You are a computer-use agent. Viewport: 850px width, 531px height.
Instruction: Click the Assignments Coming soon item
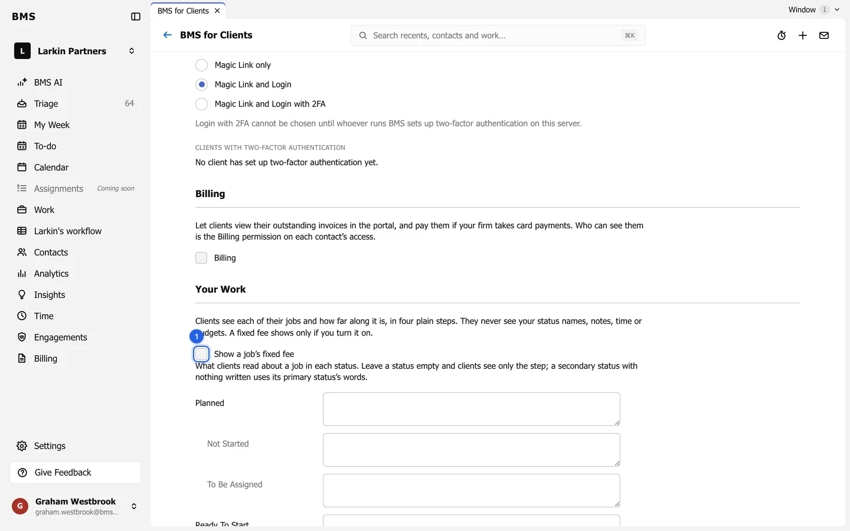75,188
